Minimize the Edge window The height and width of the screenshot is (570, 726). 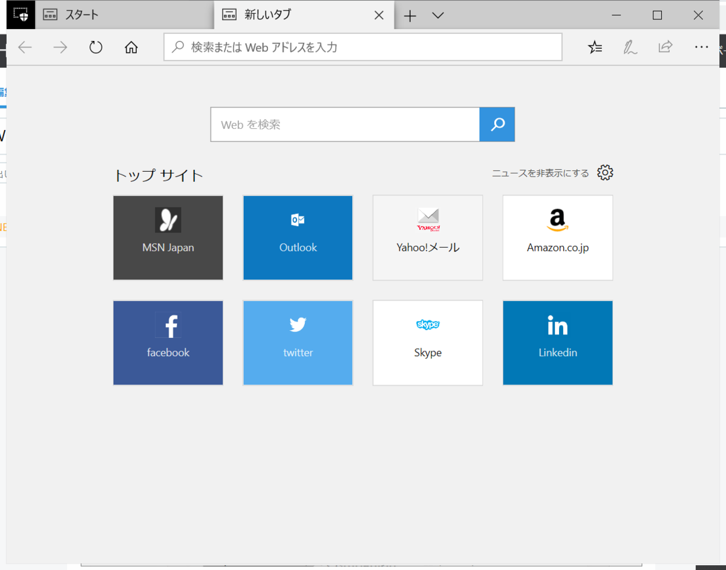point(617,15)
